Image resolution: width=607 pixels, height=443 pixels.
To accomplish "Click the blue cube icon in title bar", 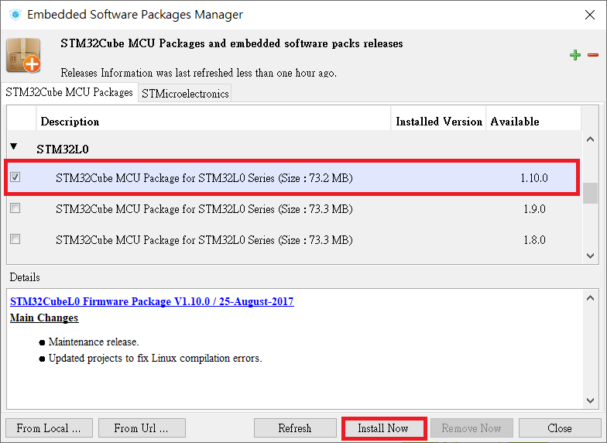I will [x=15, y=15].
